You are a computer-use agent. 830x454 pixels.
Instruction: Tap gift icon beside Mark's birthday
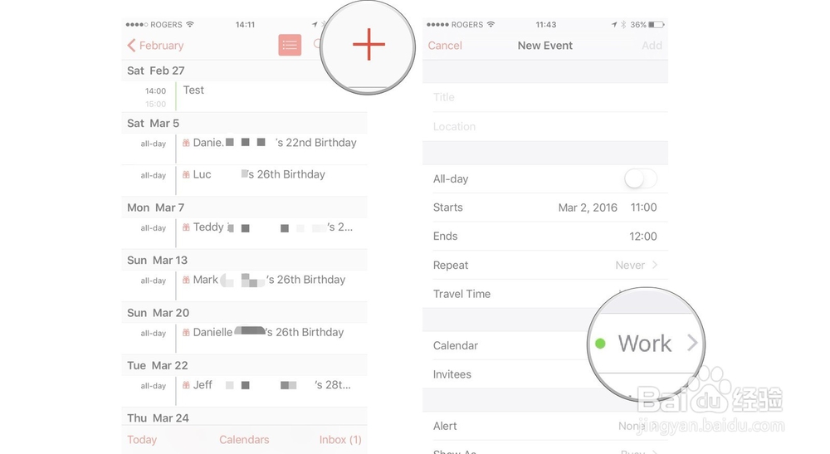coord(186,280)
